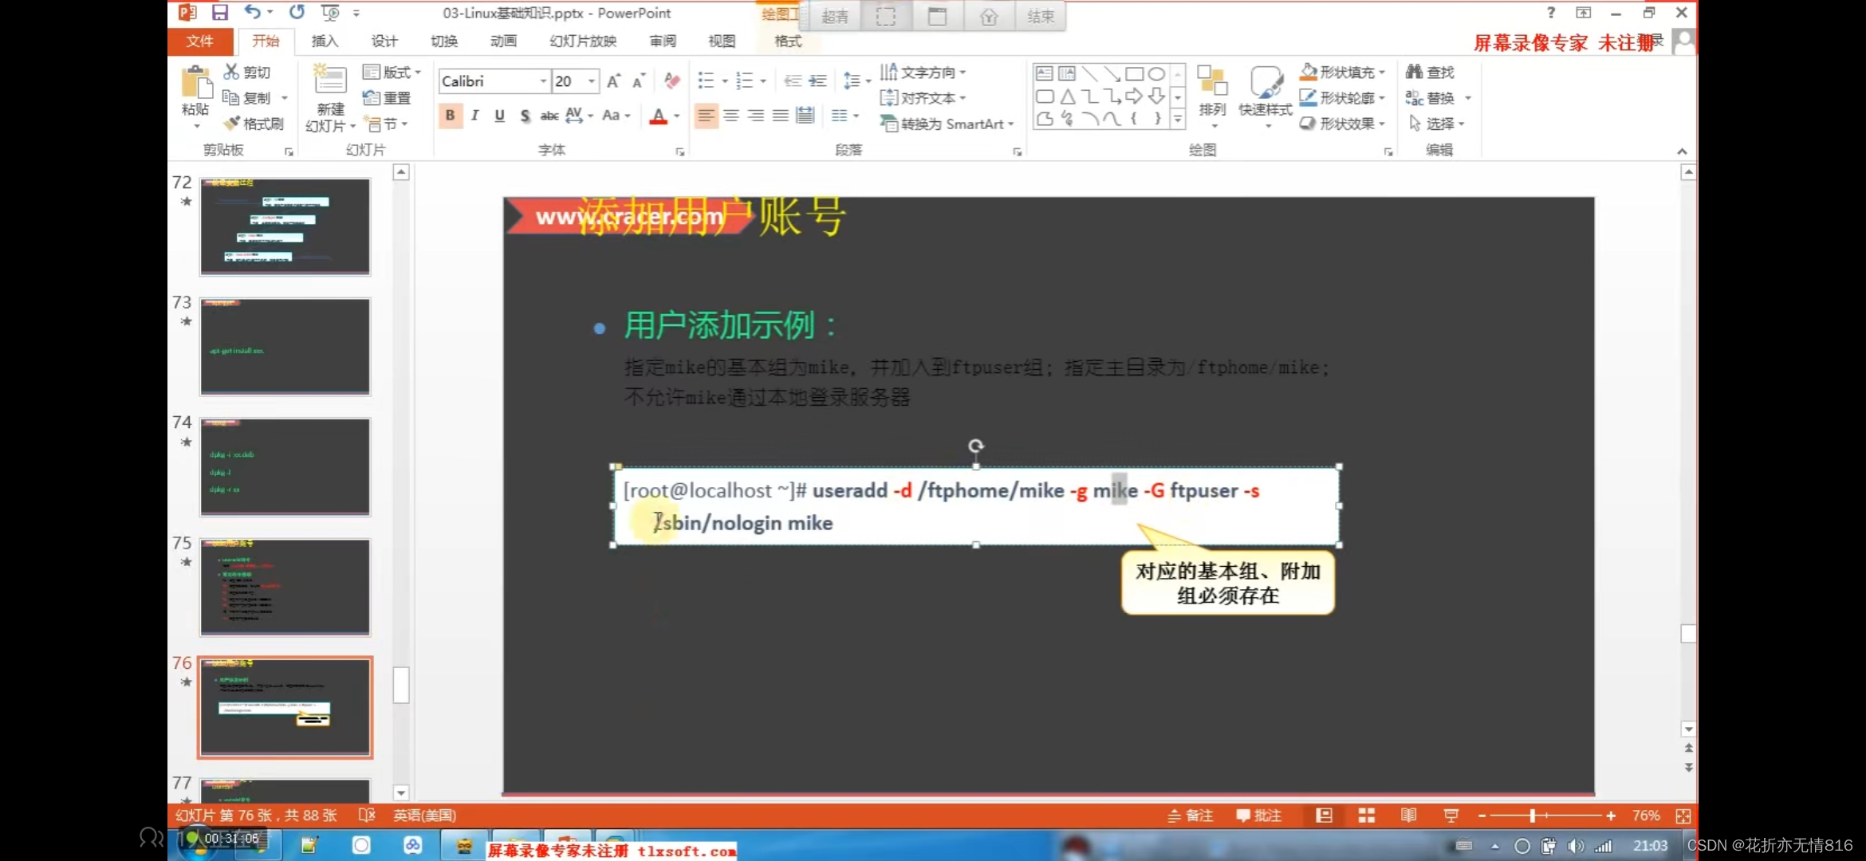
Task: Click Select (选择) button
Action: point(1437,124)
